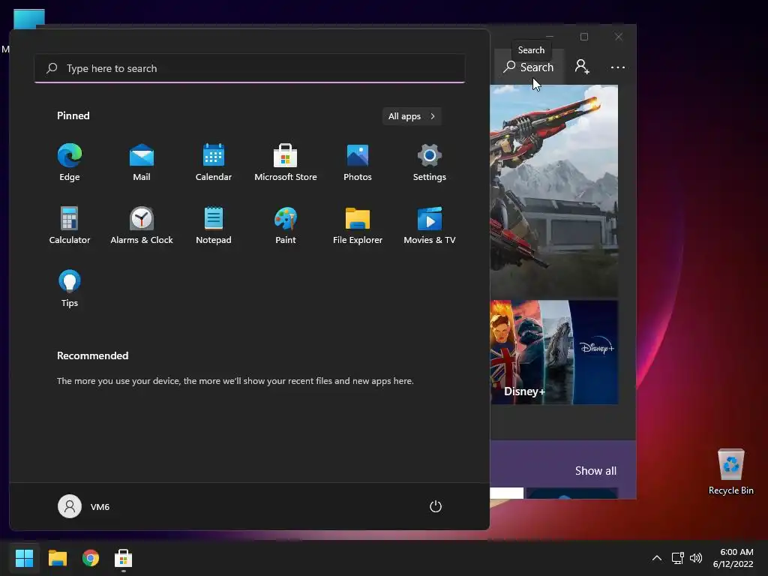Launch the Photos app
This screenshot has height=576, width=768.
click(x=358, y=163)
